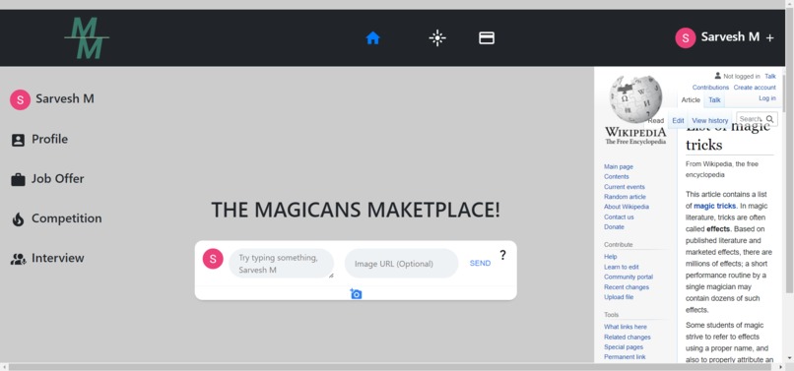The width and height of the screenshot is (794, 371).
Task: Click the avatar in the post box
Action: [x=213, y=259]
